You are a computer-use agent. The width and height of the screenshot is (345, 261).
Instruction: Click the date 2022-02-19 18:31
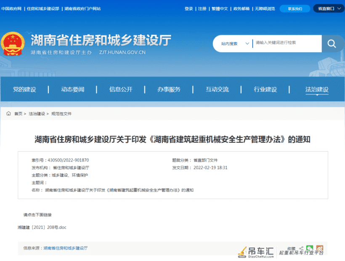210,168
